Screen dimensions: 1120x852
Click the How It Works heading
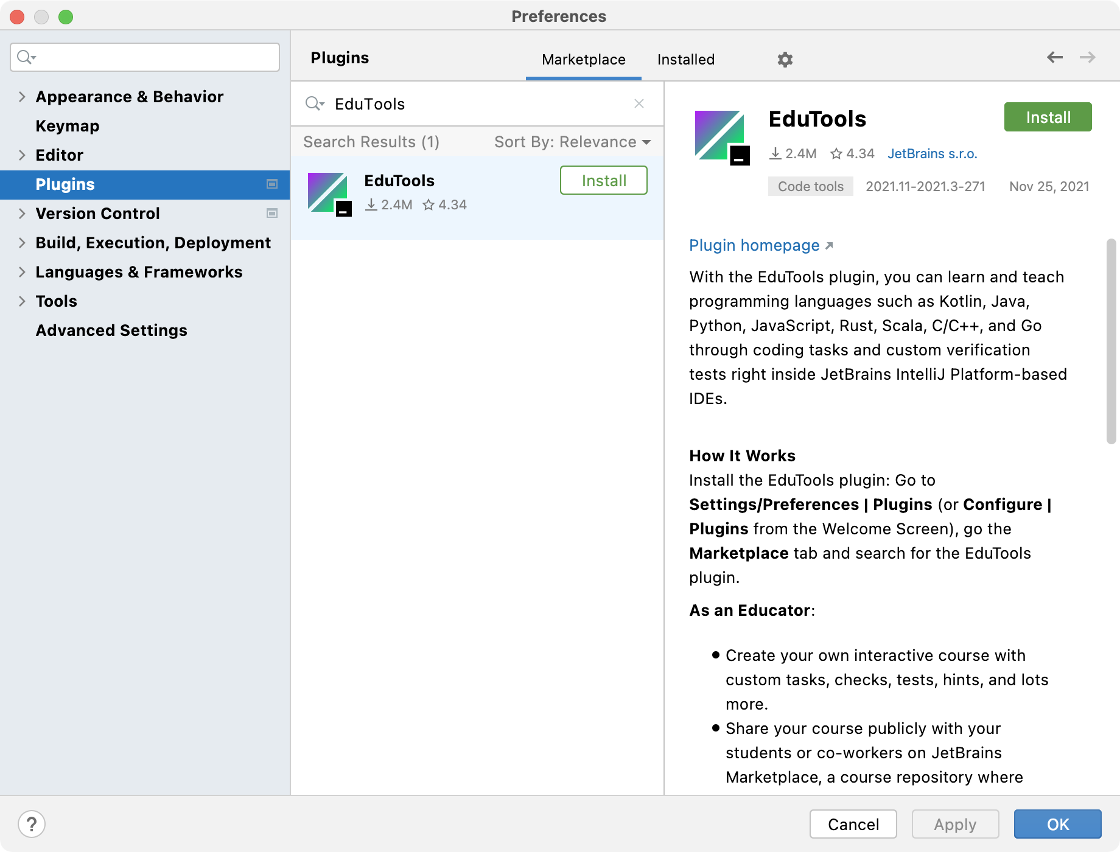742,456
